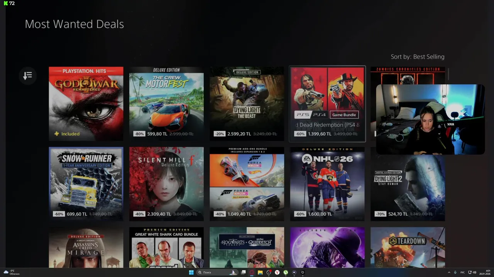The height and width of the screenshot is (277, 494).
Task: Open God of War III Remastered tile
Action: click(x=86, y=103)
